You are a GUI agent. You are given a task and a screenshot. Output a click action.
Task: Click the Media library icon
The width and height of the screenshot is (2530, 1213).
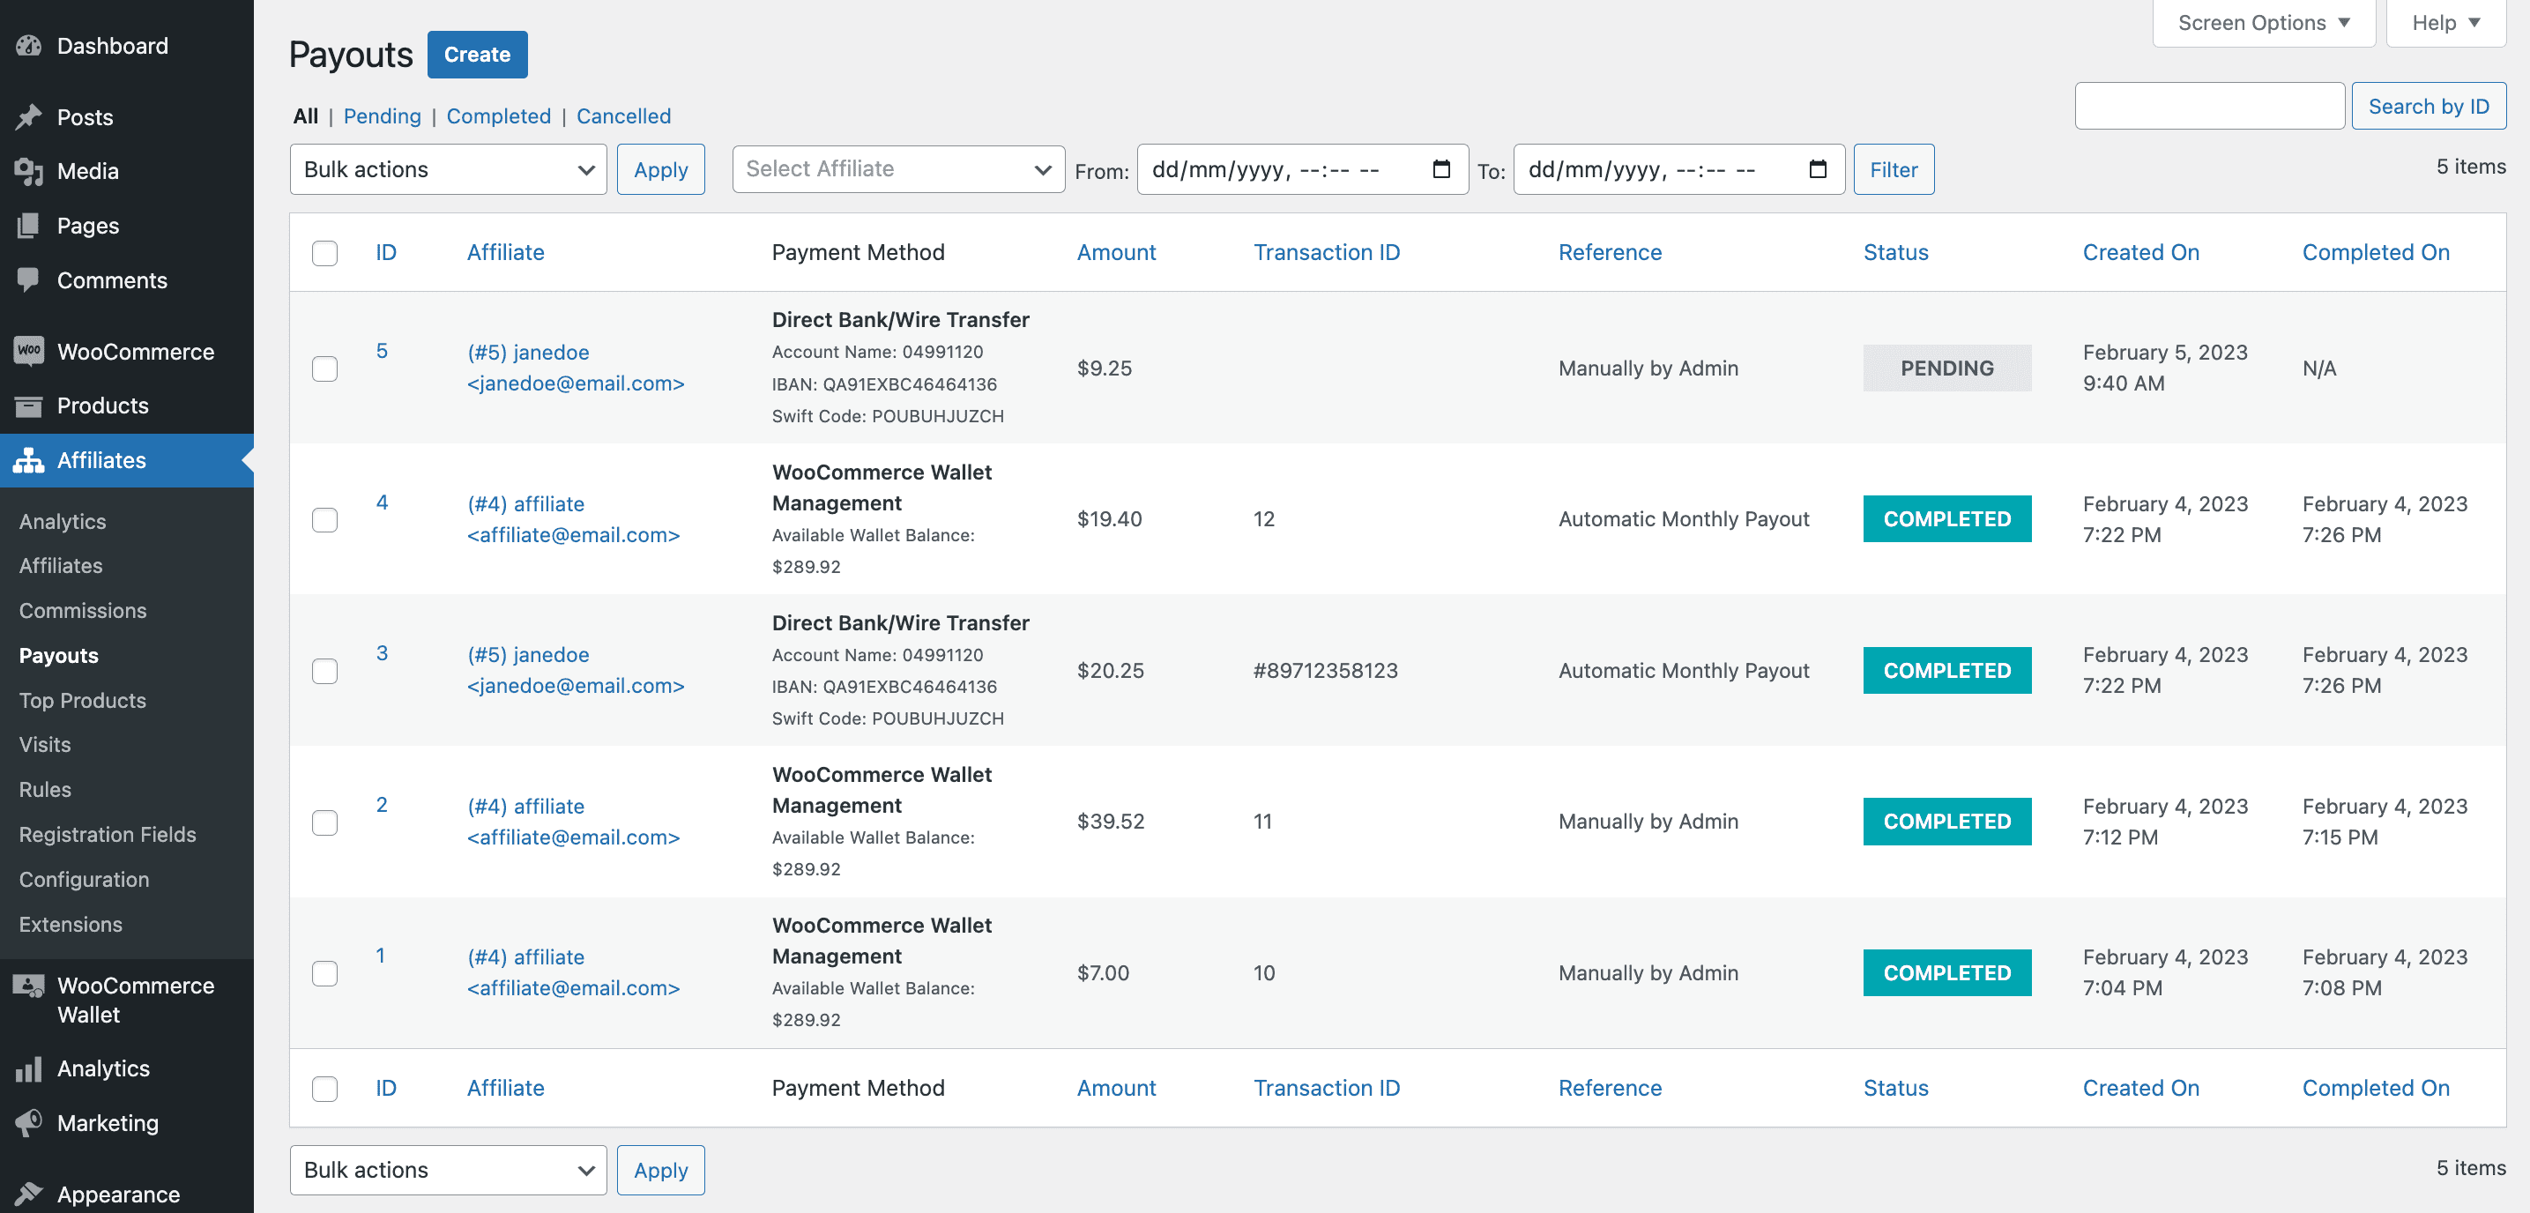coord(28,171)
